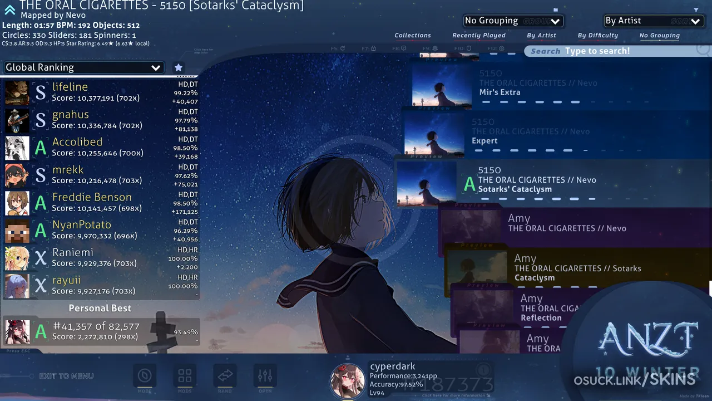Click Accolibed's player avatar
This screenshot has height=401, width=712.
tap(17, 148)
